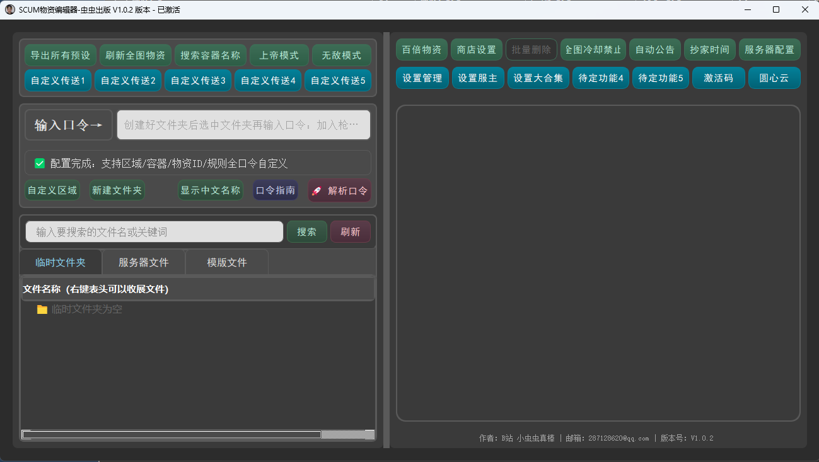The width and height of the screenshot is (819, 462).
Task: Click the rocket 解析口令 button
Action: (339, 190)
